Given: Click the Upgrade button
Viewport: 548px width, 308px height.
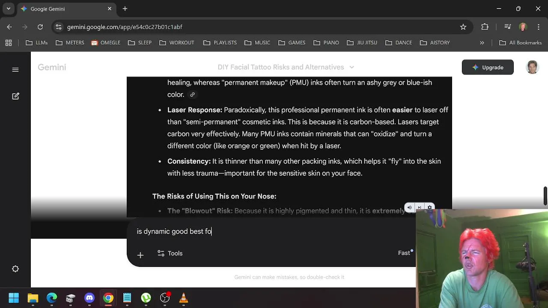Looking at the screenshot, I should 488,67.
